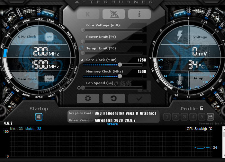Viewport: 225px width, 162px height.
Task: Click the Memory Clock value 1500
Action: [142, 72]
